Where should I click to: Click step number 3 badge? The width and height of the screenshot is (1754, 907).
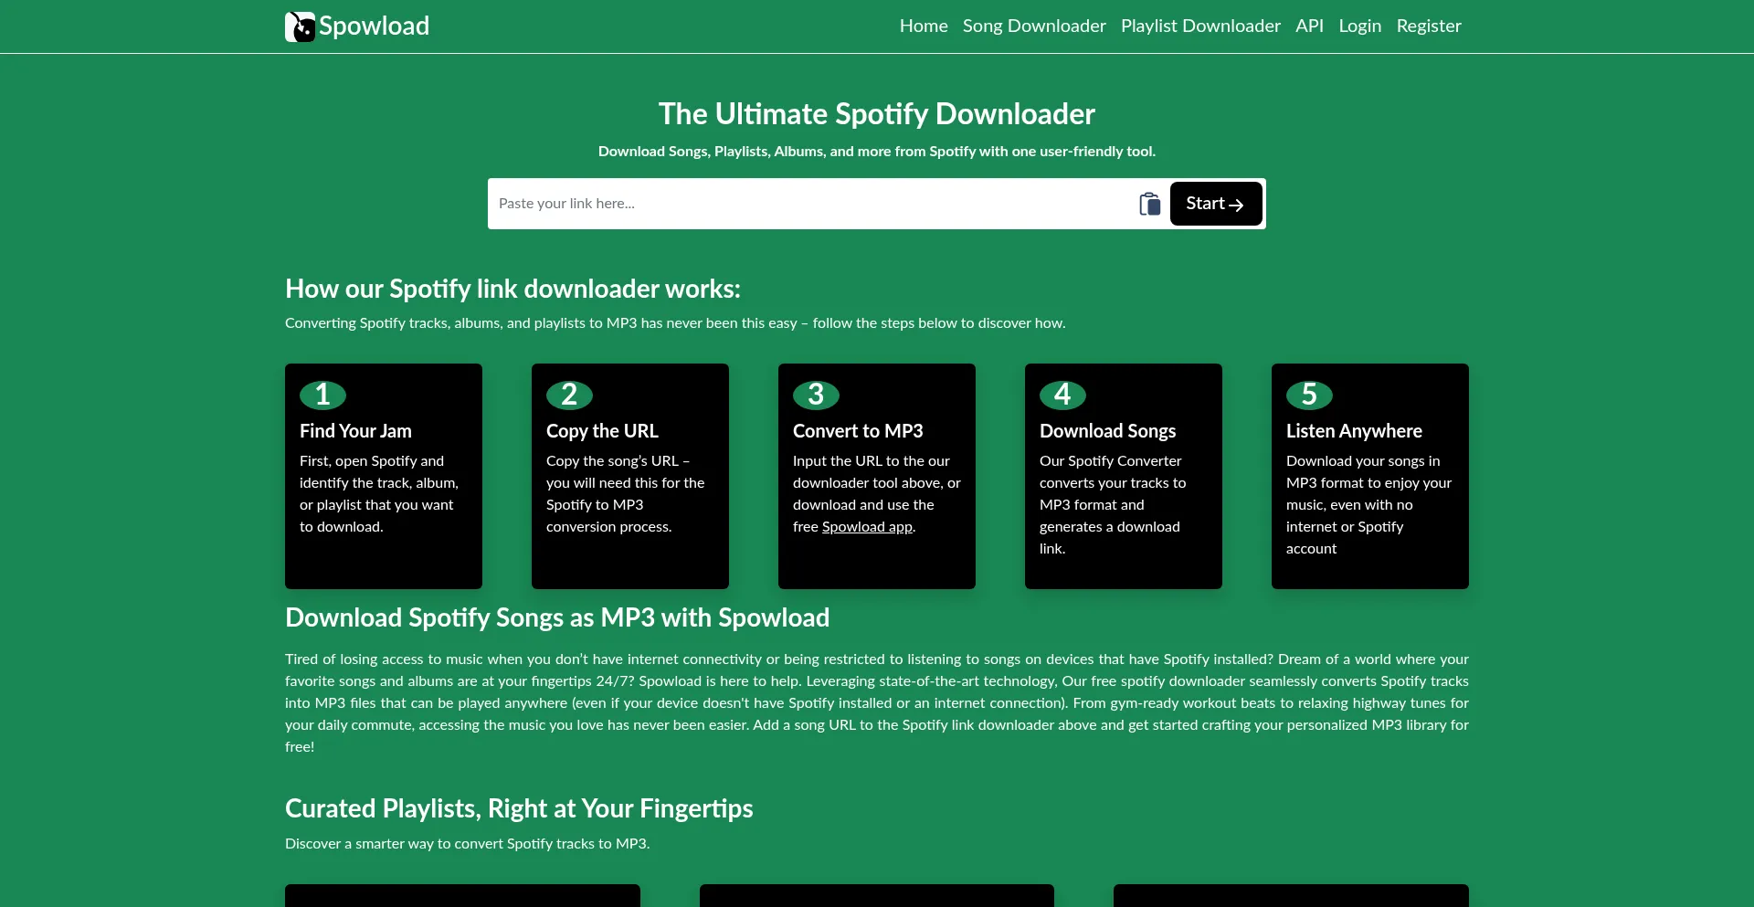pos(816,395)
